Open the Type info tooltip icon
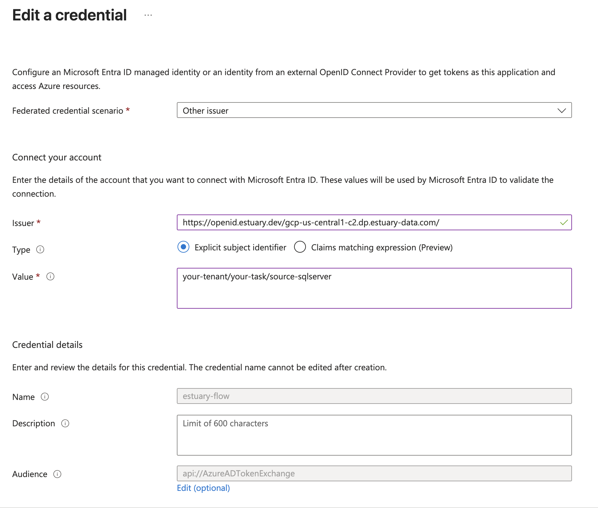The image size is (598, 508). (x=40, y=250)
